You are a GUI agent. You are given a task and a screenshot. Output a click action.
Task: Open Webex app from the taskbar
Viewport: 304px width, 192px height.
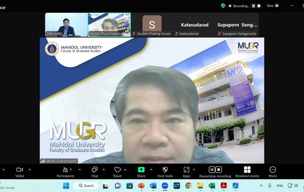coord(177,186)
